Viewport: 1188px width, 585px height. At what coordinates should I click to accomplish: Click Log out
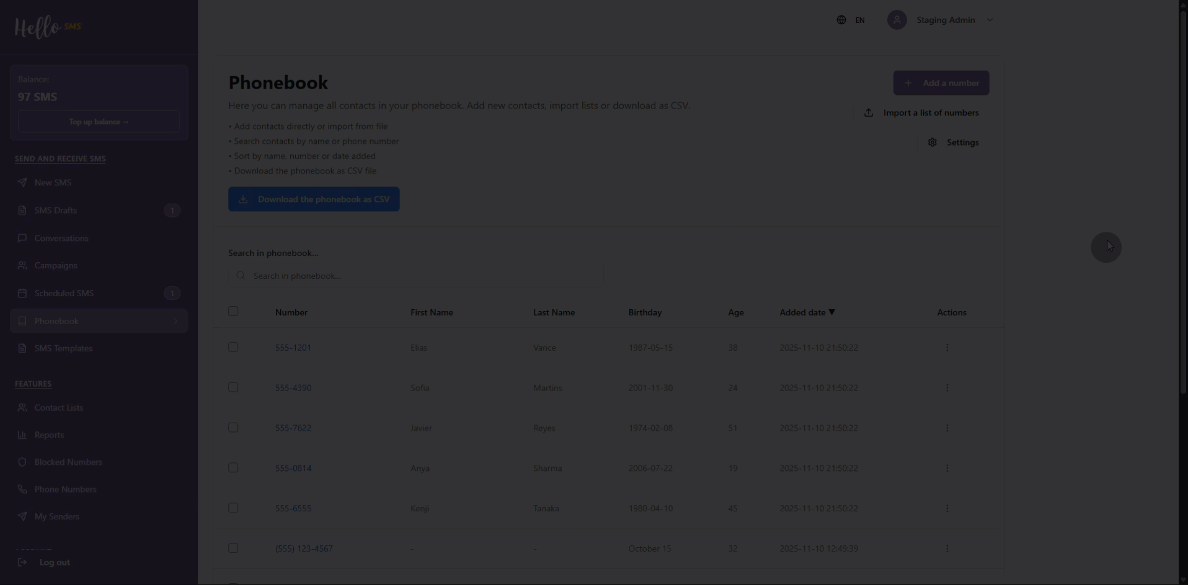pyautogui.click(x=55, y=563)
